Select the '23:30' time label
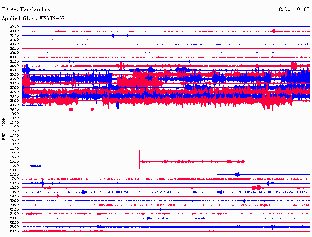Viewport: 312px width, 237px height. [x=14, y=231]
